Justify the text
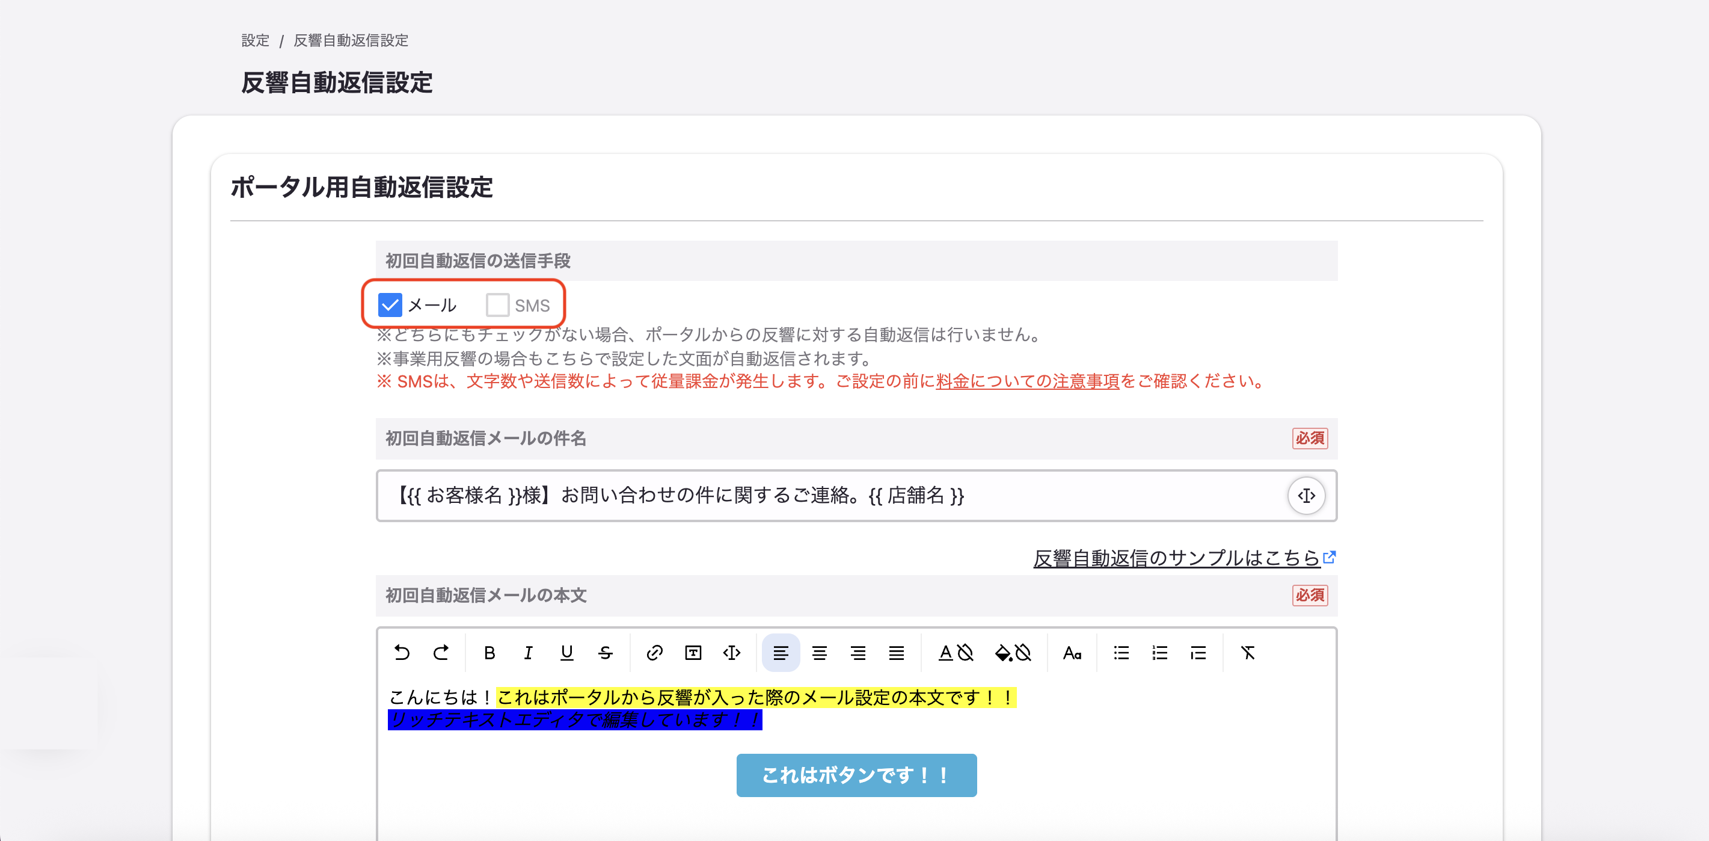This screenshot has height=841, width=1709. [897, 653]
